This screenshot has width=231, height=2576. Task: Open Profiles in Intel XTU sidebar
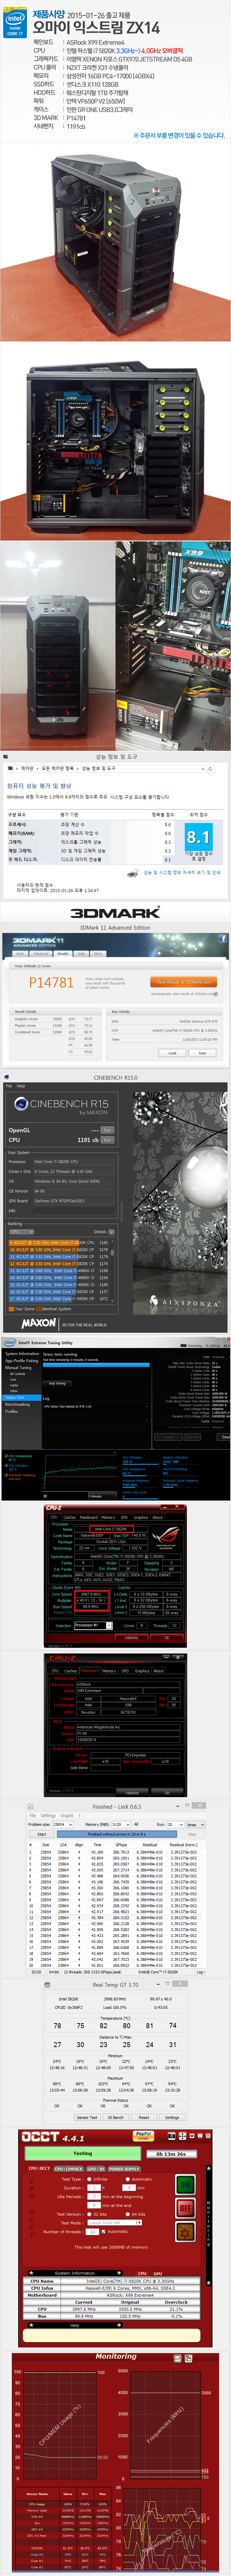click(11, 1412)
